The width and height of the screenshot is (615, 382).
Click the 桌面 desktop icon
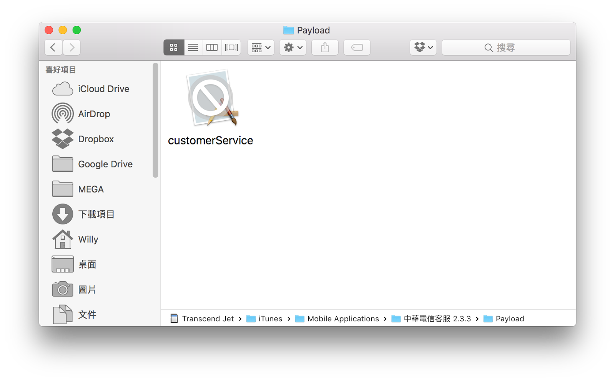[63, 264]
